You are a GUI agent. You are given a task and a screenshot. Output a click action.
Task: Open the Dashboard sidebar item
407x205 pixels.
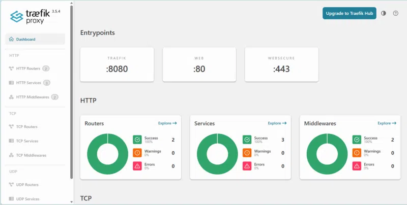[x=35, y=40]
